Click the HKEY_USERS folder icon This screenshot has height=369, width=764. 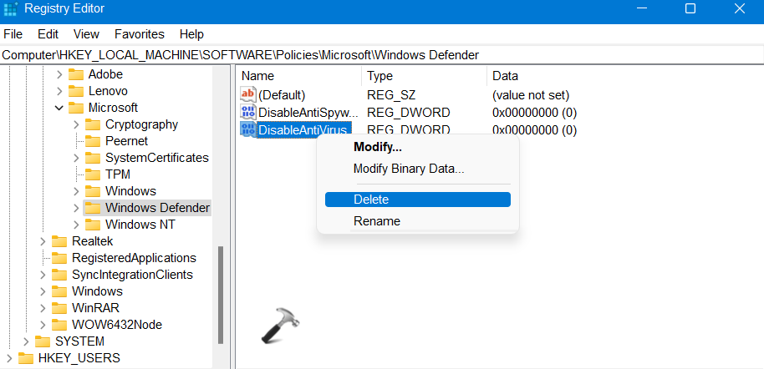pos(26,358)
